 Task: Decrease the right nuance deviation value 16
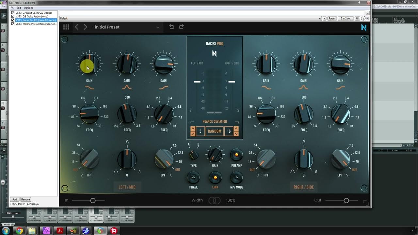236,134
